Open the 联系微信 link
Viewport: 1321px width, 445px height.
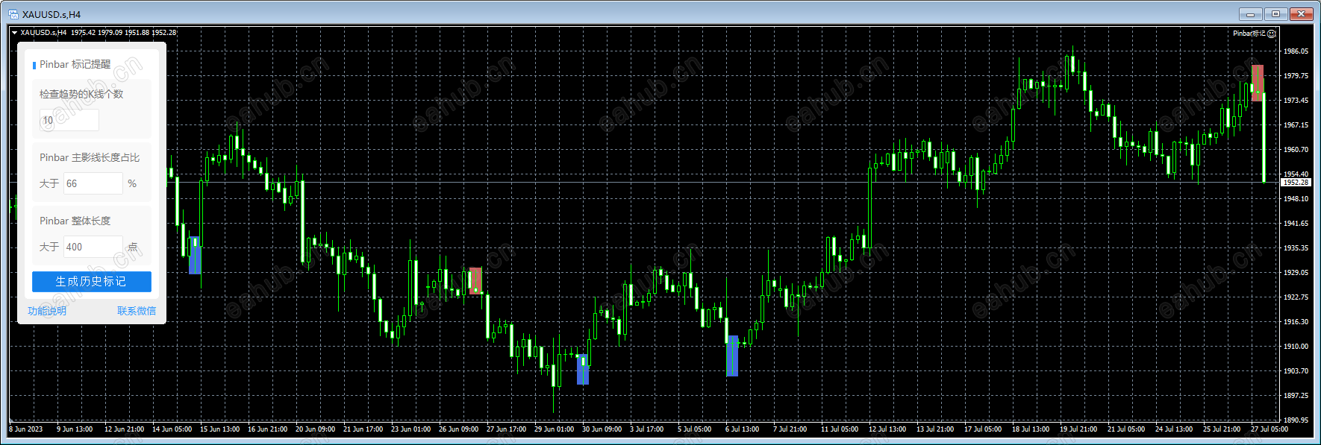pyautogui.click(x=137, y=312)
